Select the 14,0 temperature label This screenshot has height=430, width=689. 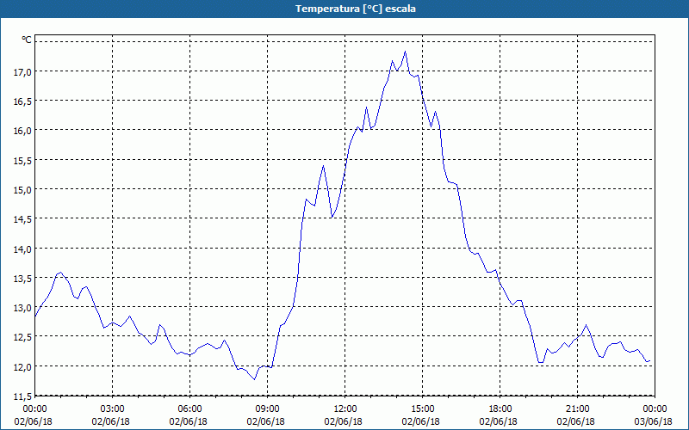23,249
